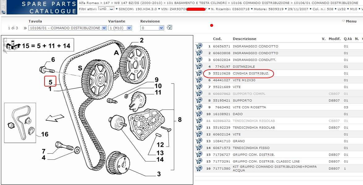Click description VITE CON ROSETTA

click(249, 107)
